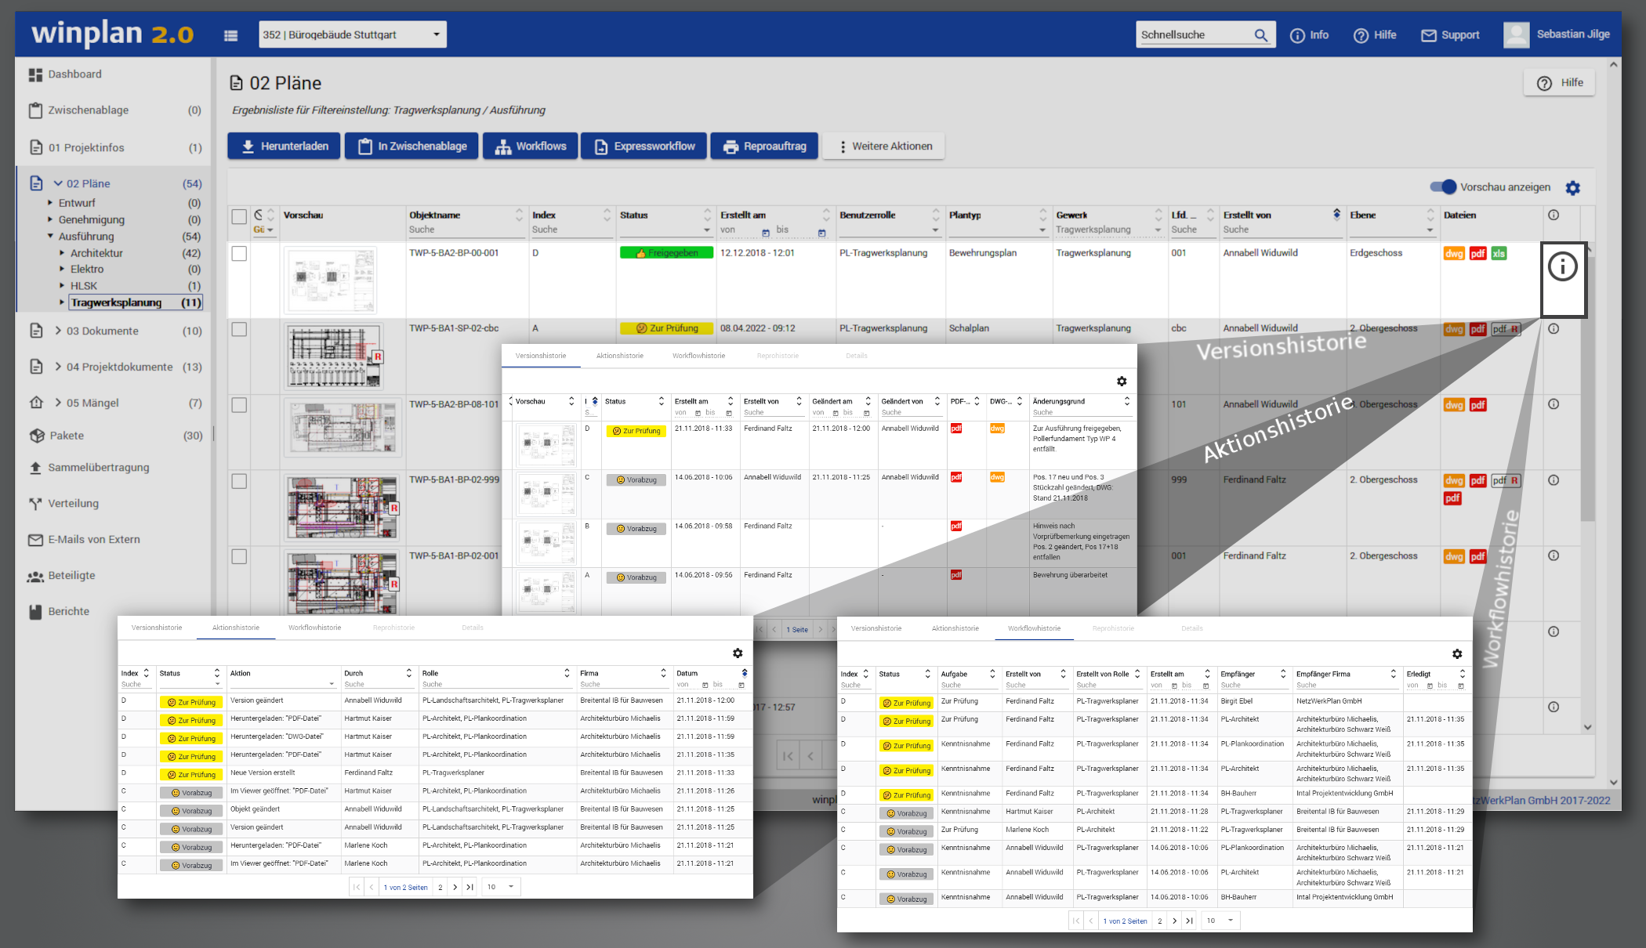Collapse the Ausführung tree node
Screen dimensions: 1646x948
click(50, 236)
